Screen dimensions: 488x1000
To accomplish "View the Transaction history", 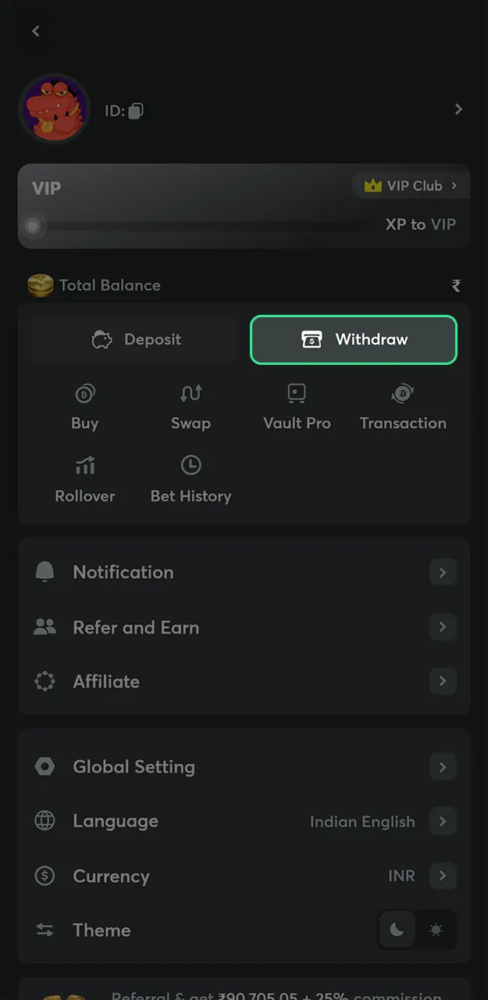I will pos(403,408).
